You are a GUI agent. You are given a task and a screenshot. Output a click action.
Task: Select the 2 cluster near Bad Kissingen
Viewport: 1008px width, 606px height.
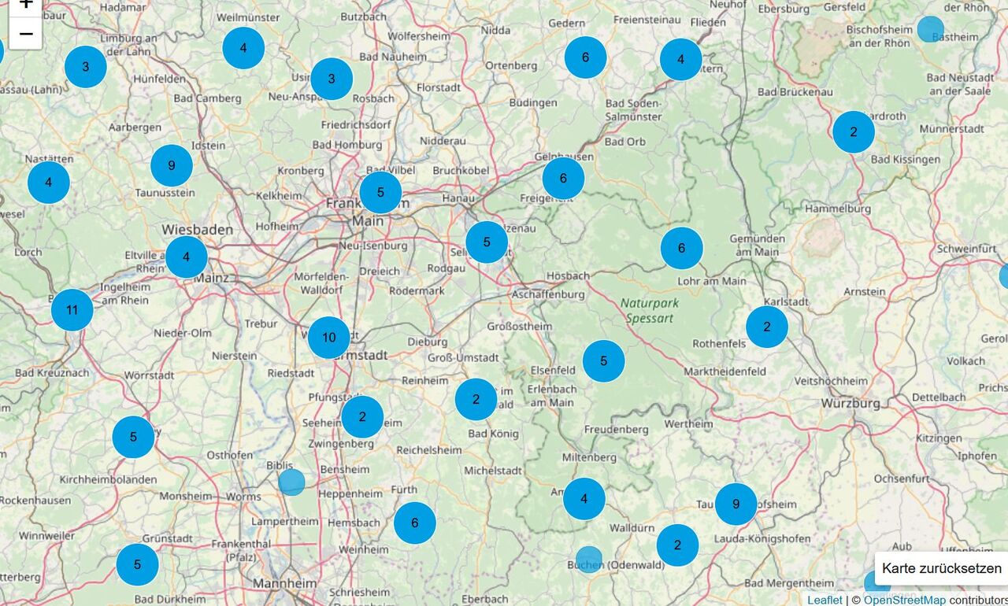pos(854,132)
